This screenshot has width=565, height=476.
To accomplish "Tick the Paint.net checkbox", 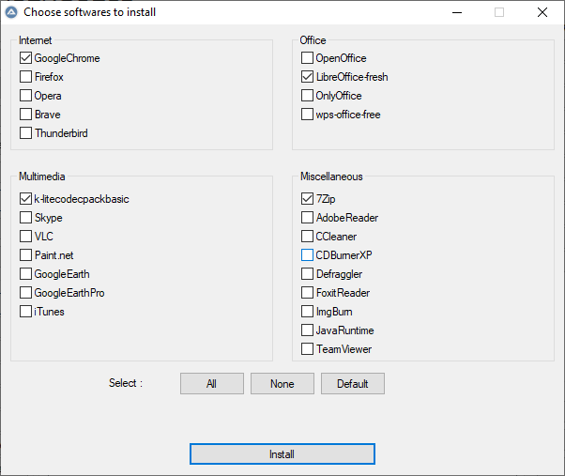I will pos(25,254).
